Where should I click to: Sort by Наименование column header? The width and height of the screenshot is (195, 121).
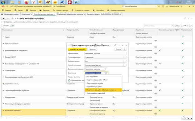coord(33,30)
